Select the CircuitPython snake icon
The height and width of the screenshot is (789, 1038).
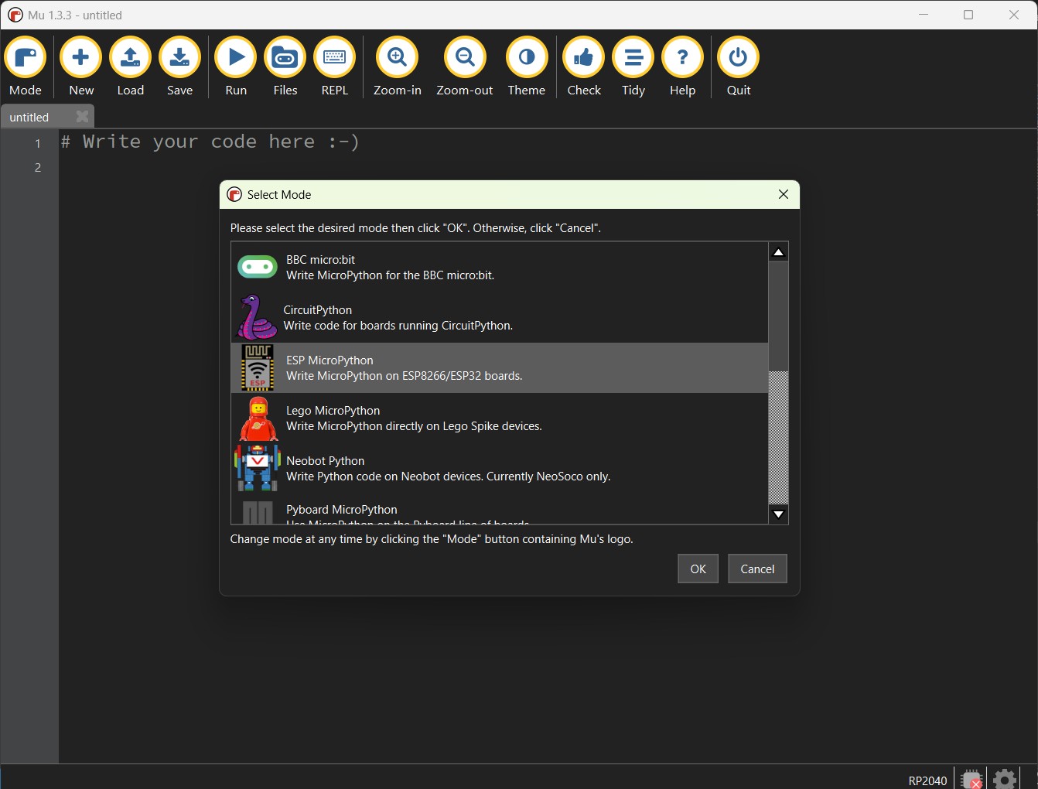(257, 317)
